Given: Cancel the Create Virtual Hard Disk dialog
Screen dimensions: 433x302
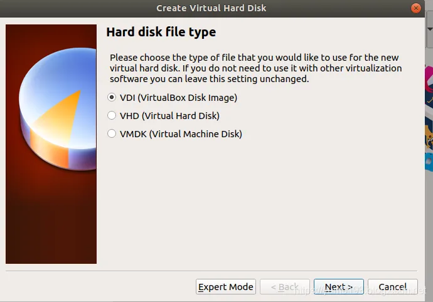Looking at the screenshot, I should coord(393,287).
